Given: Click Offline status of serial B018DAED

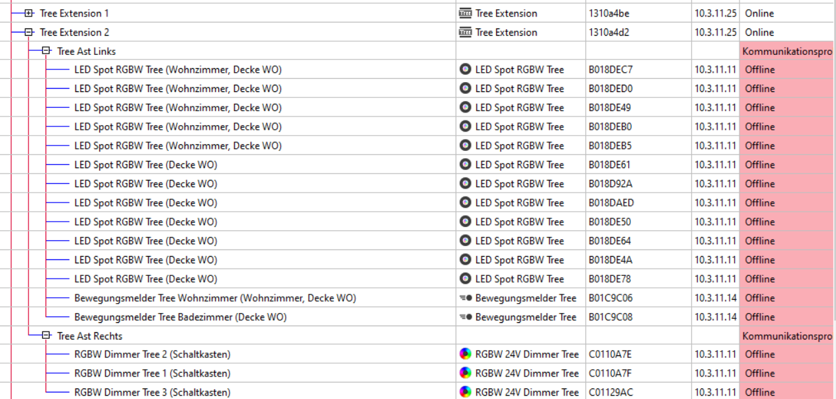Looking at the screenshot, I should pyautogui.click(x=760, y=203).
